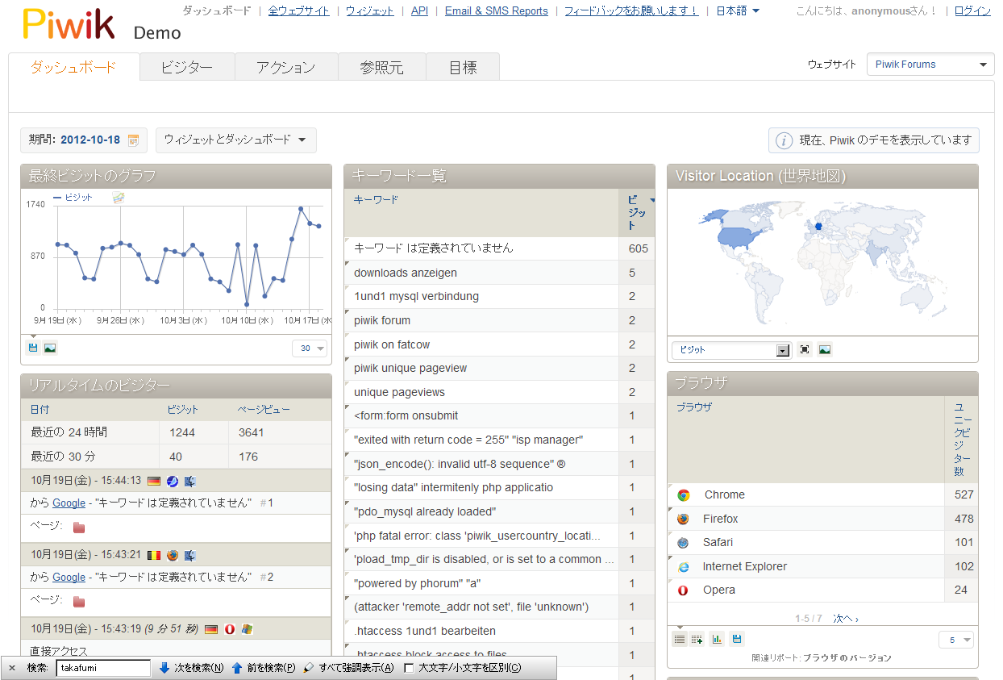Viewport: 1003px width, 680px height.
Task: Open the row limit dropdown showing 30
Action: [310, 348]
